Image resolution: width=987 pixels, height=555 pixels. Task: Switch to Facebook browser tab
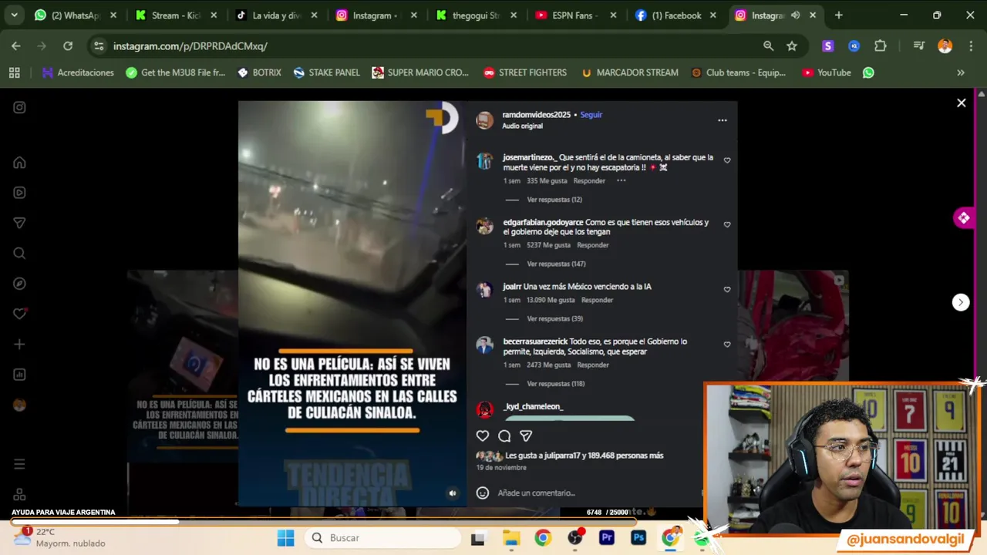tap(676, 15)
